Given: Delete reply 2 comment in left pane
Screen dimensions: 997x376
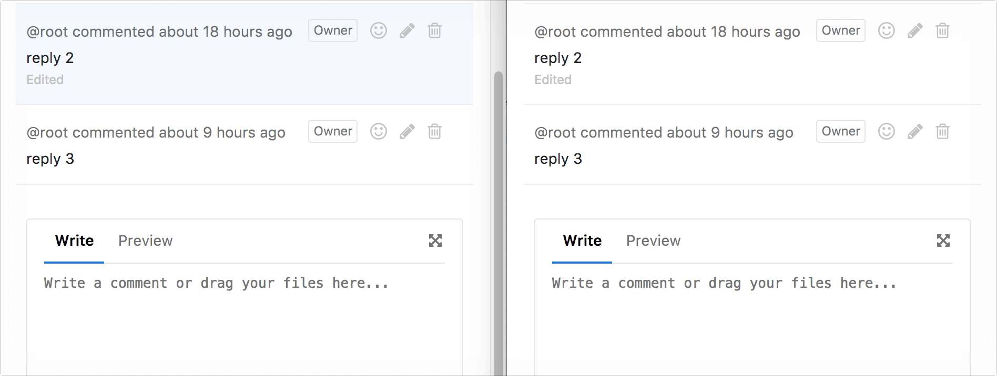Looking at the screenshot, I should pyautogui.click(x=435, y=31).
